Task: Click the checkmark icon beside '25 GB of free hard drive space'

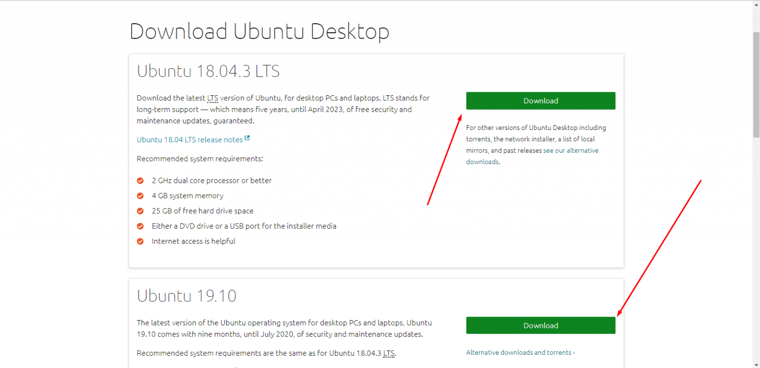Action: 140,210
